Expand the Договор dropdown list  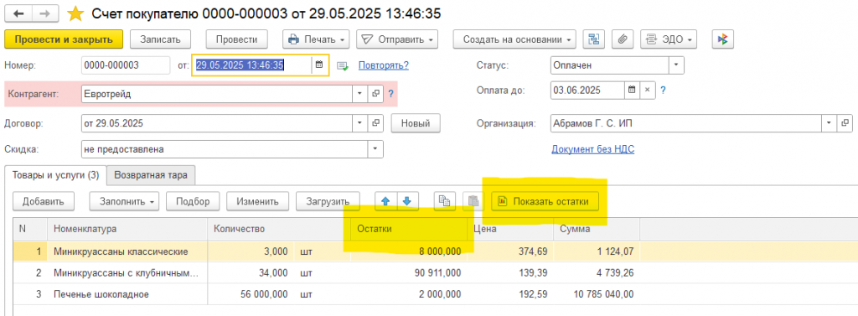click(360, 123)
